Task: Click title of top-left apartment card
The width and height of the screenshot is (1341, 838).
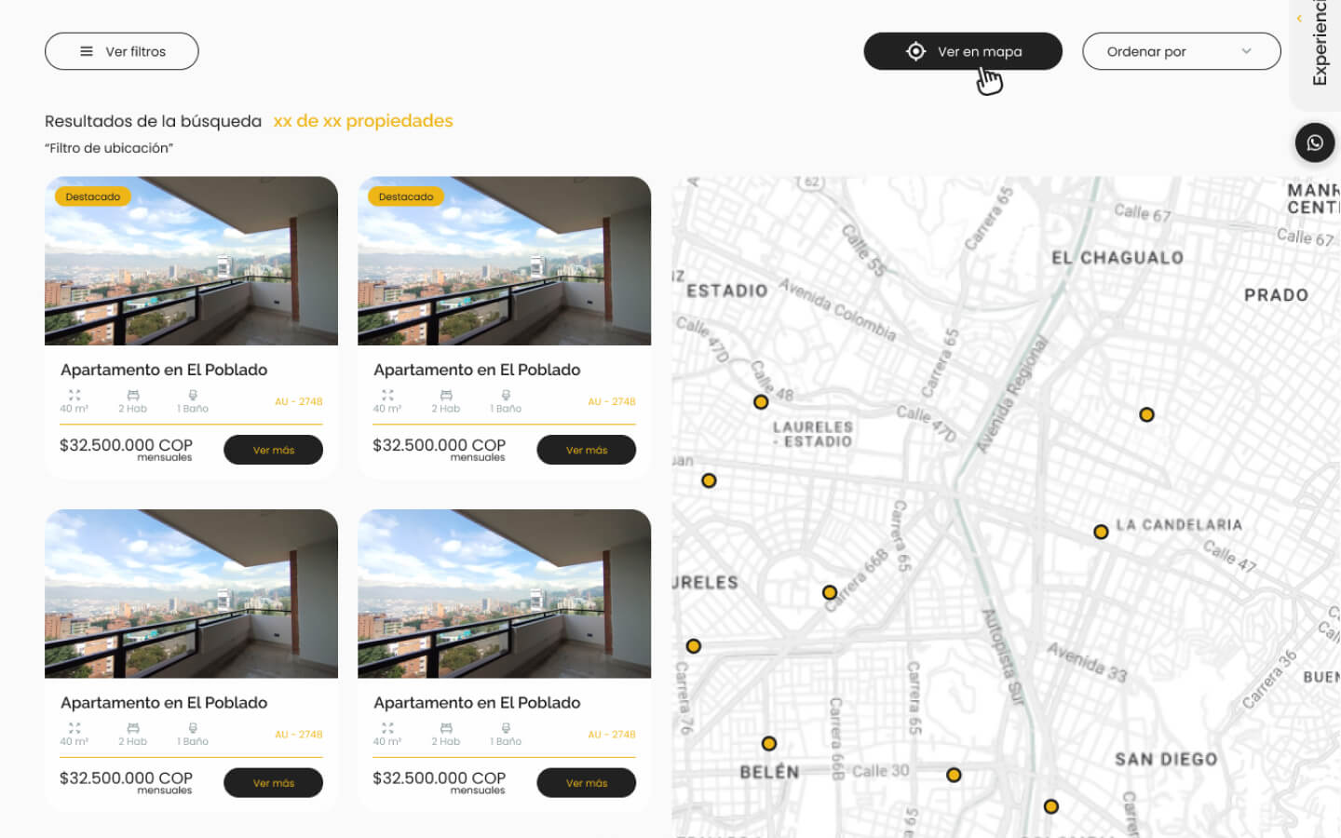Action: (x=164, y=370)
